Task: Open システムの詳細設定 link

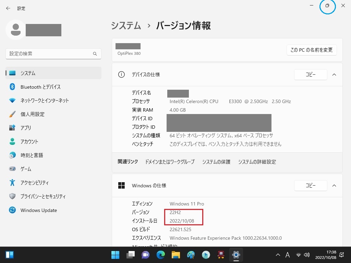Action: (257, 162)
